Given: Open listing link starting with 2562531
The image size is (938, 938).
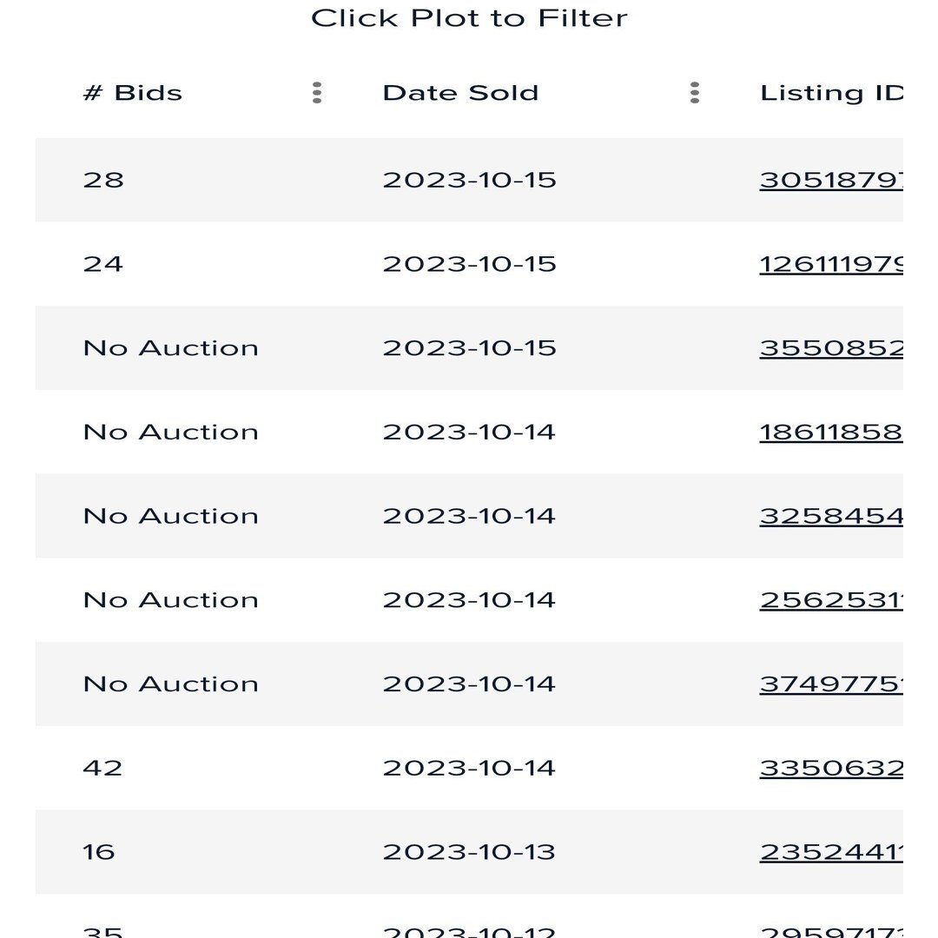Looking at the screenshot, I should (x=831, y=600).
